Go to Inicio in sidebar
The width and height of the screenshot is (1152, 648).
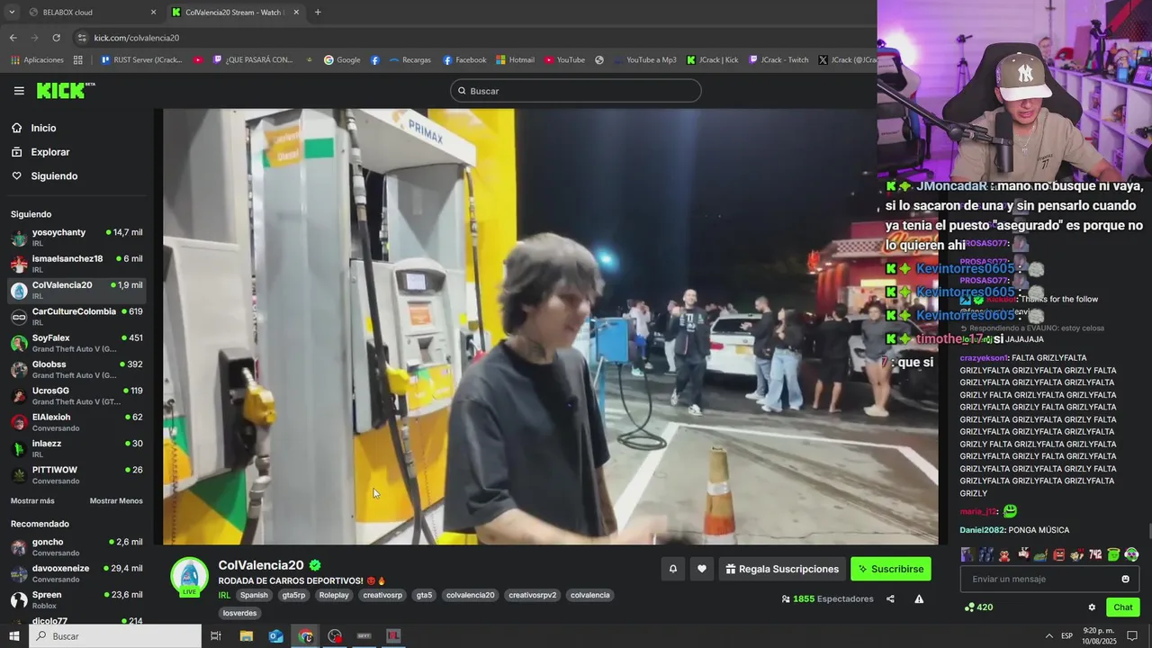pyautogui.click(x=43, y=128)
